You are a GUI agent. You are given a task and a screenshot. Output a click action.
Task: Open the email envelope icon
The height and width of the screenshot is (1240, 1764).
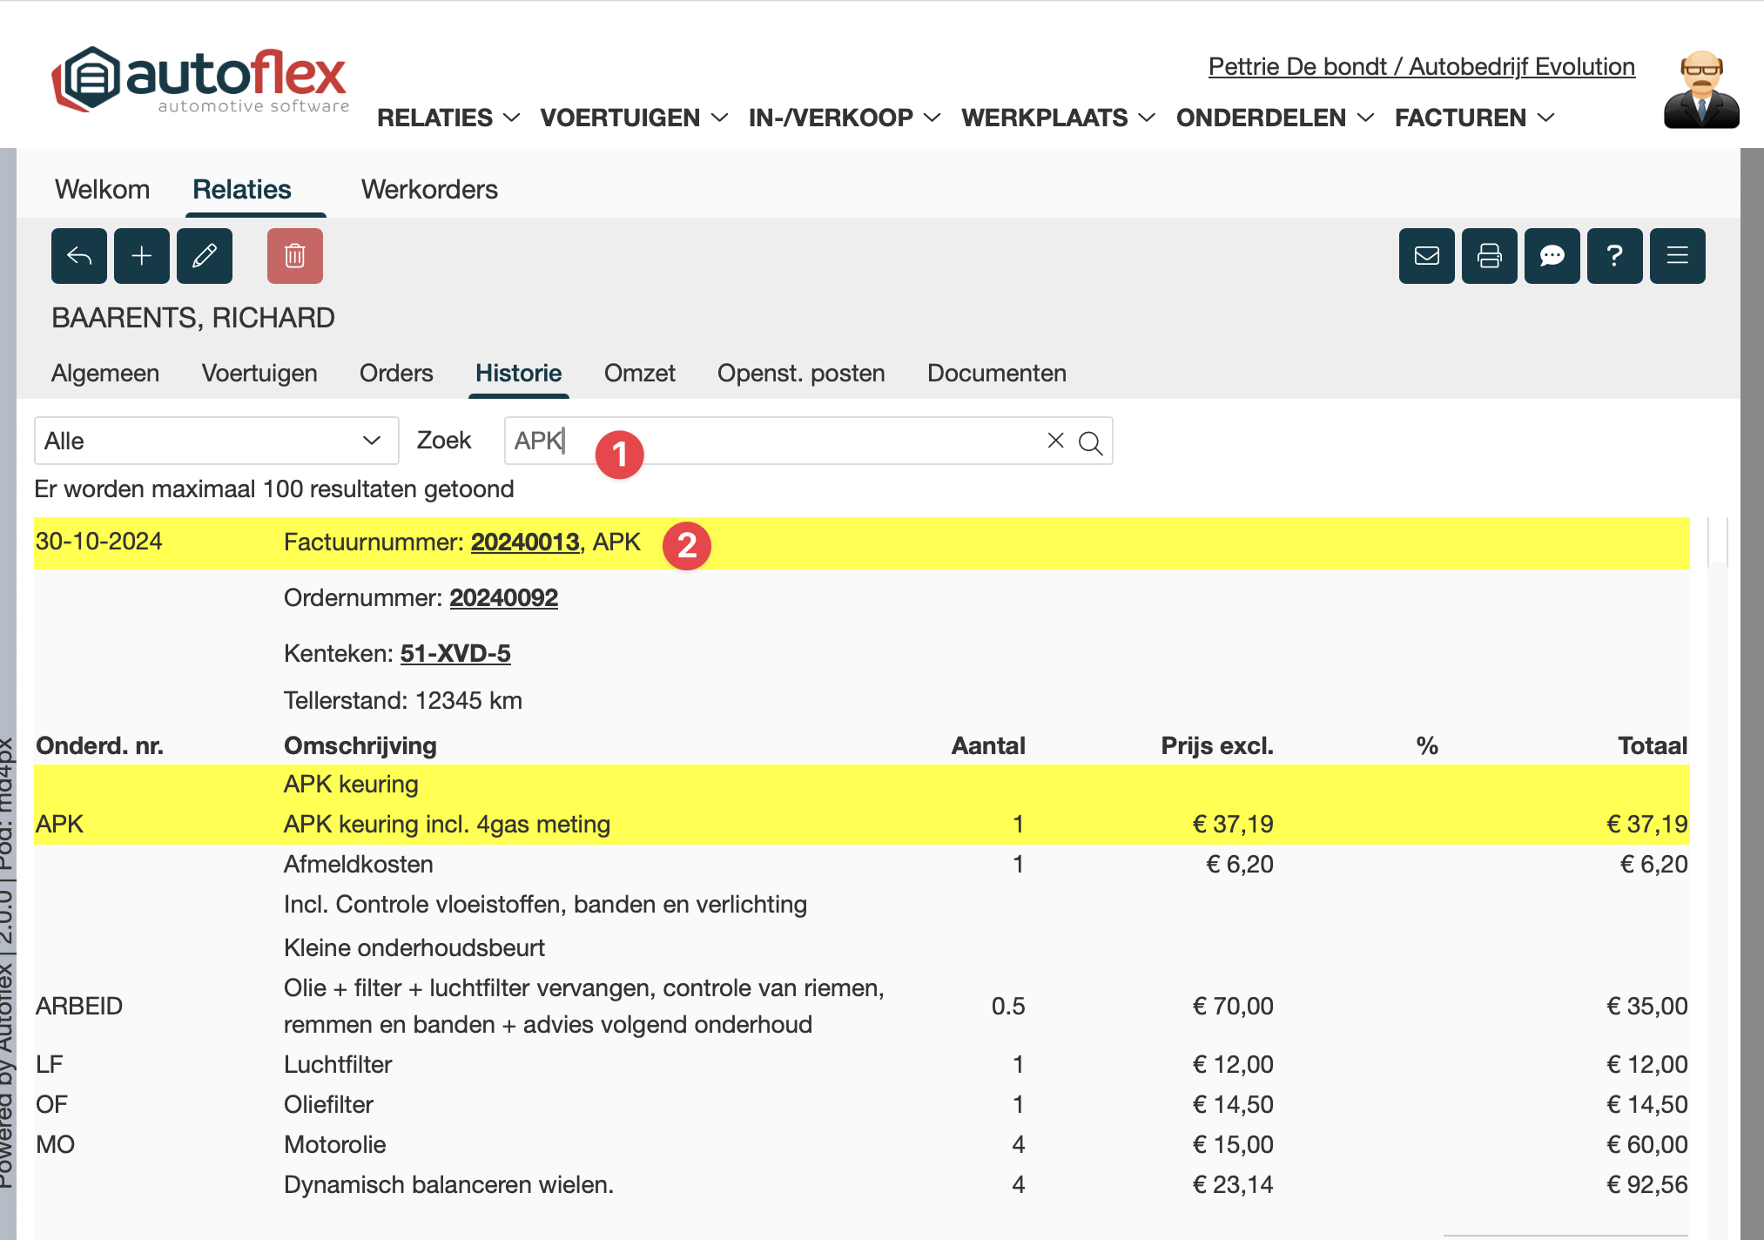point(1427,256)
